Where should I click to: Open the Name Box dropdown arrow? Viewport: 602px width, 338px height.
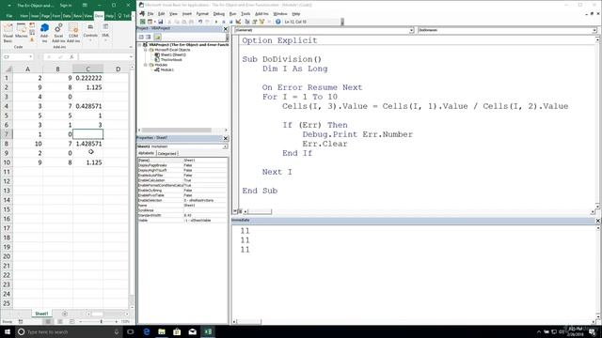point(30,56)
